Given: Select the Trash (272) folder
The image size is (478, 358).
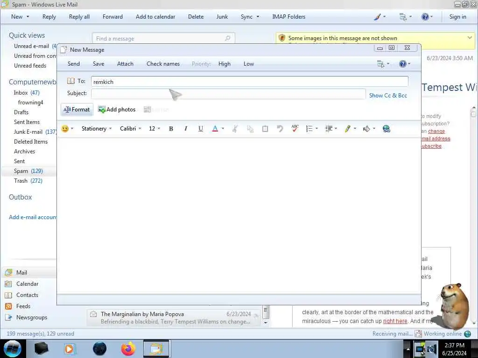Looking at the screenshot, I should [x=28, y=180].
